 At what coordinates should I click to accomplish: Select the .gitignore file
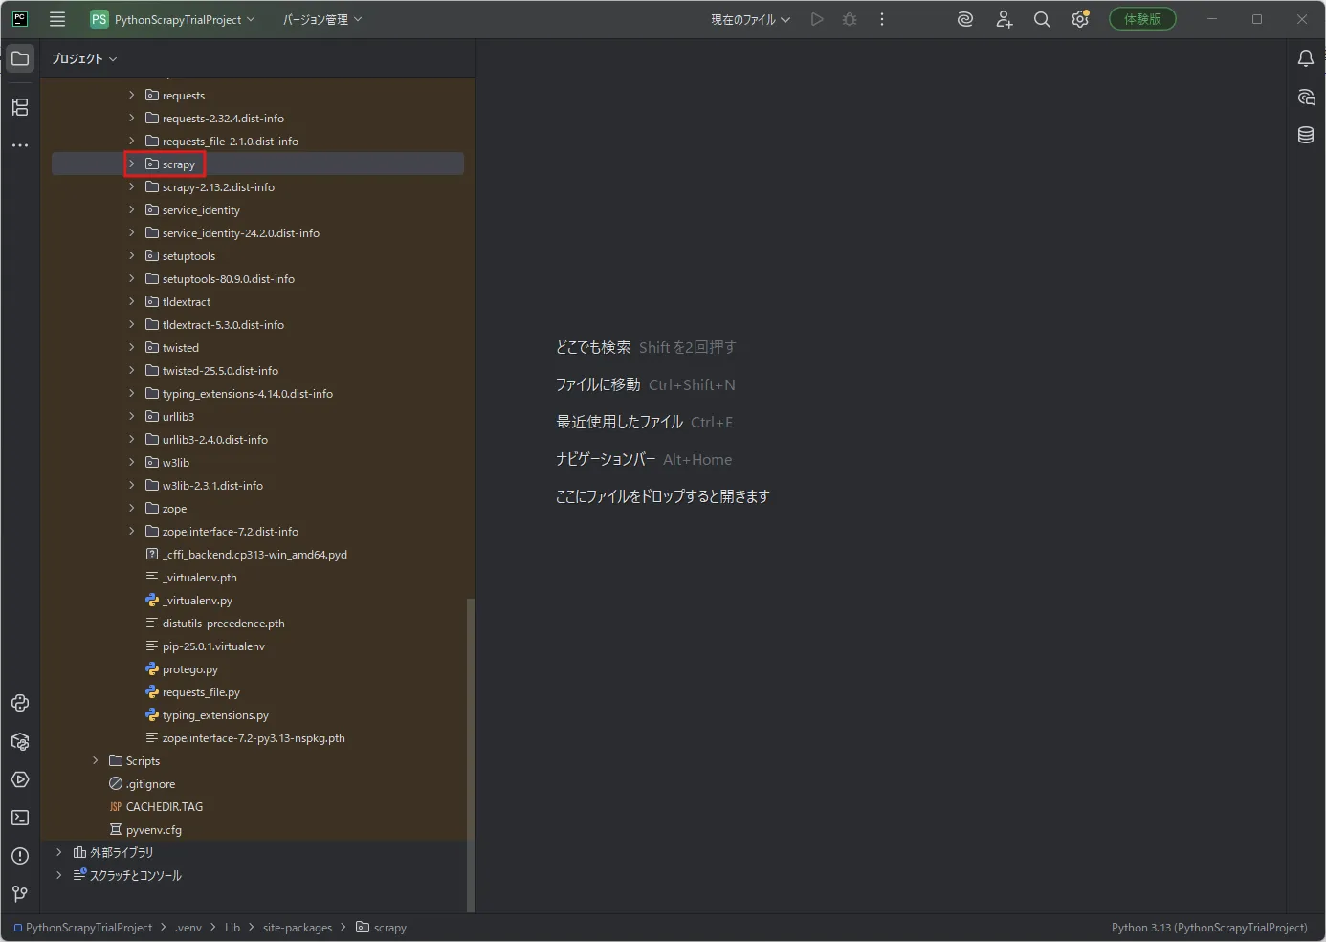pos(150,784)
